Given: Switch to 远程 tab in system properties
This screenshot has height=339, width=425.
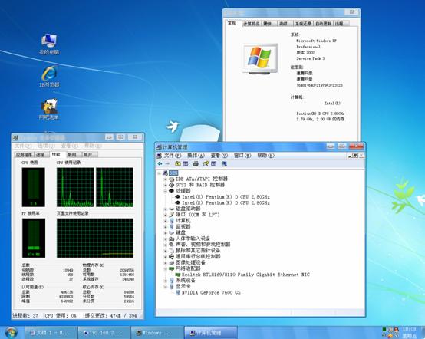Looking at the screenshot, I should [341, 24].
